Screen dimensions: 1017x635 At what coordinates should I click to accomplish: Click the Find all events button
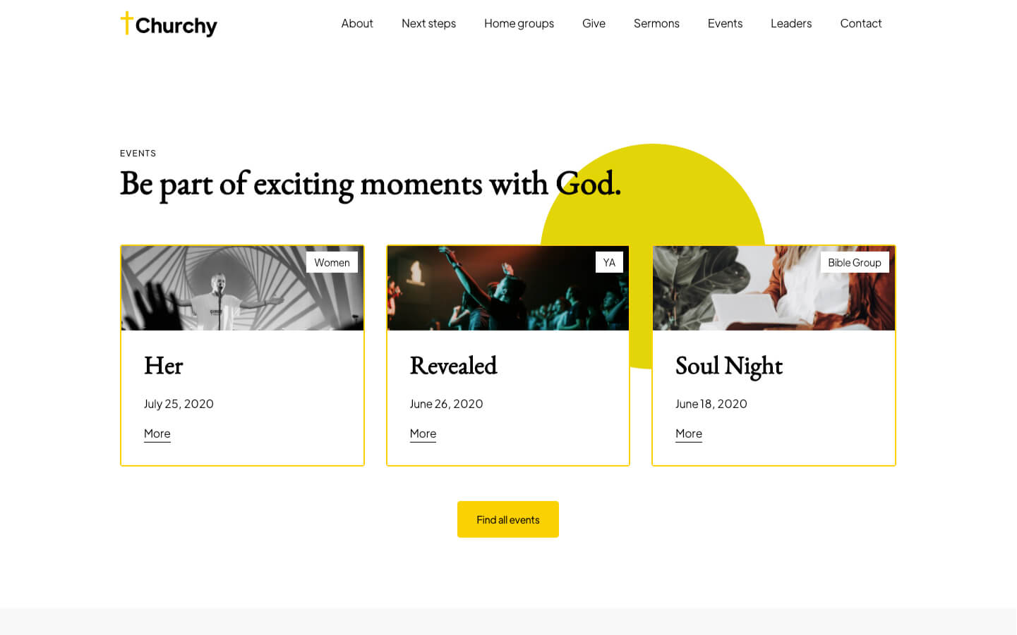[x=507, y=519]
